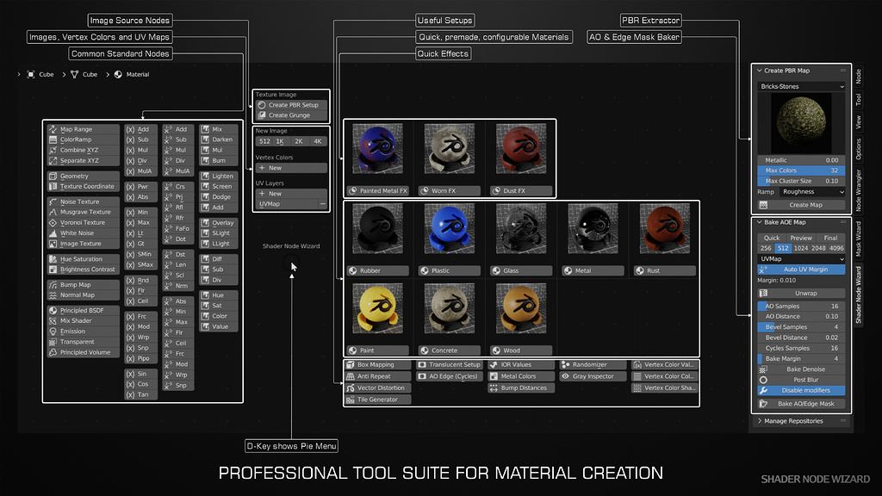This screenshot has height=496, width=882.
Task: Click the Box Mapping setup
Action: coord(378,364)
